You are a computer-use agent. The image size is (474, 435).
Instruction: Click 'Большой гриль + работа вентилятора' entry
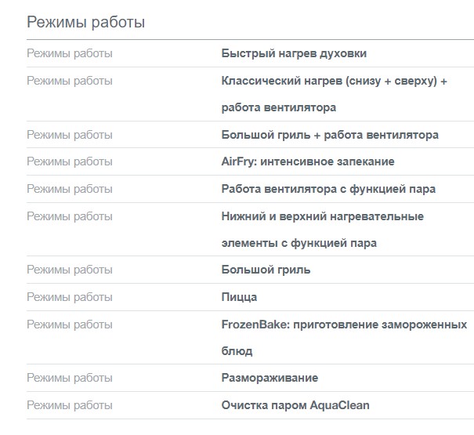330,135
